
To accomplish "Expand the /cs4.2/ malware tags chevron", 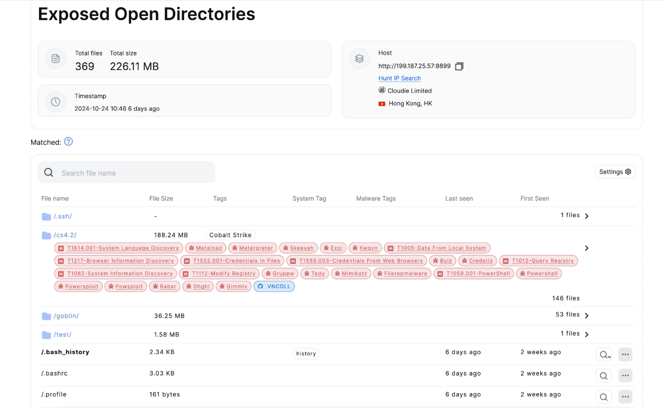I will pos(587,248).
